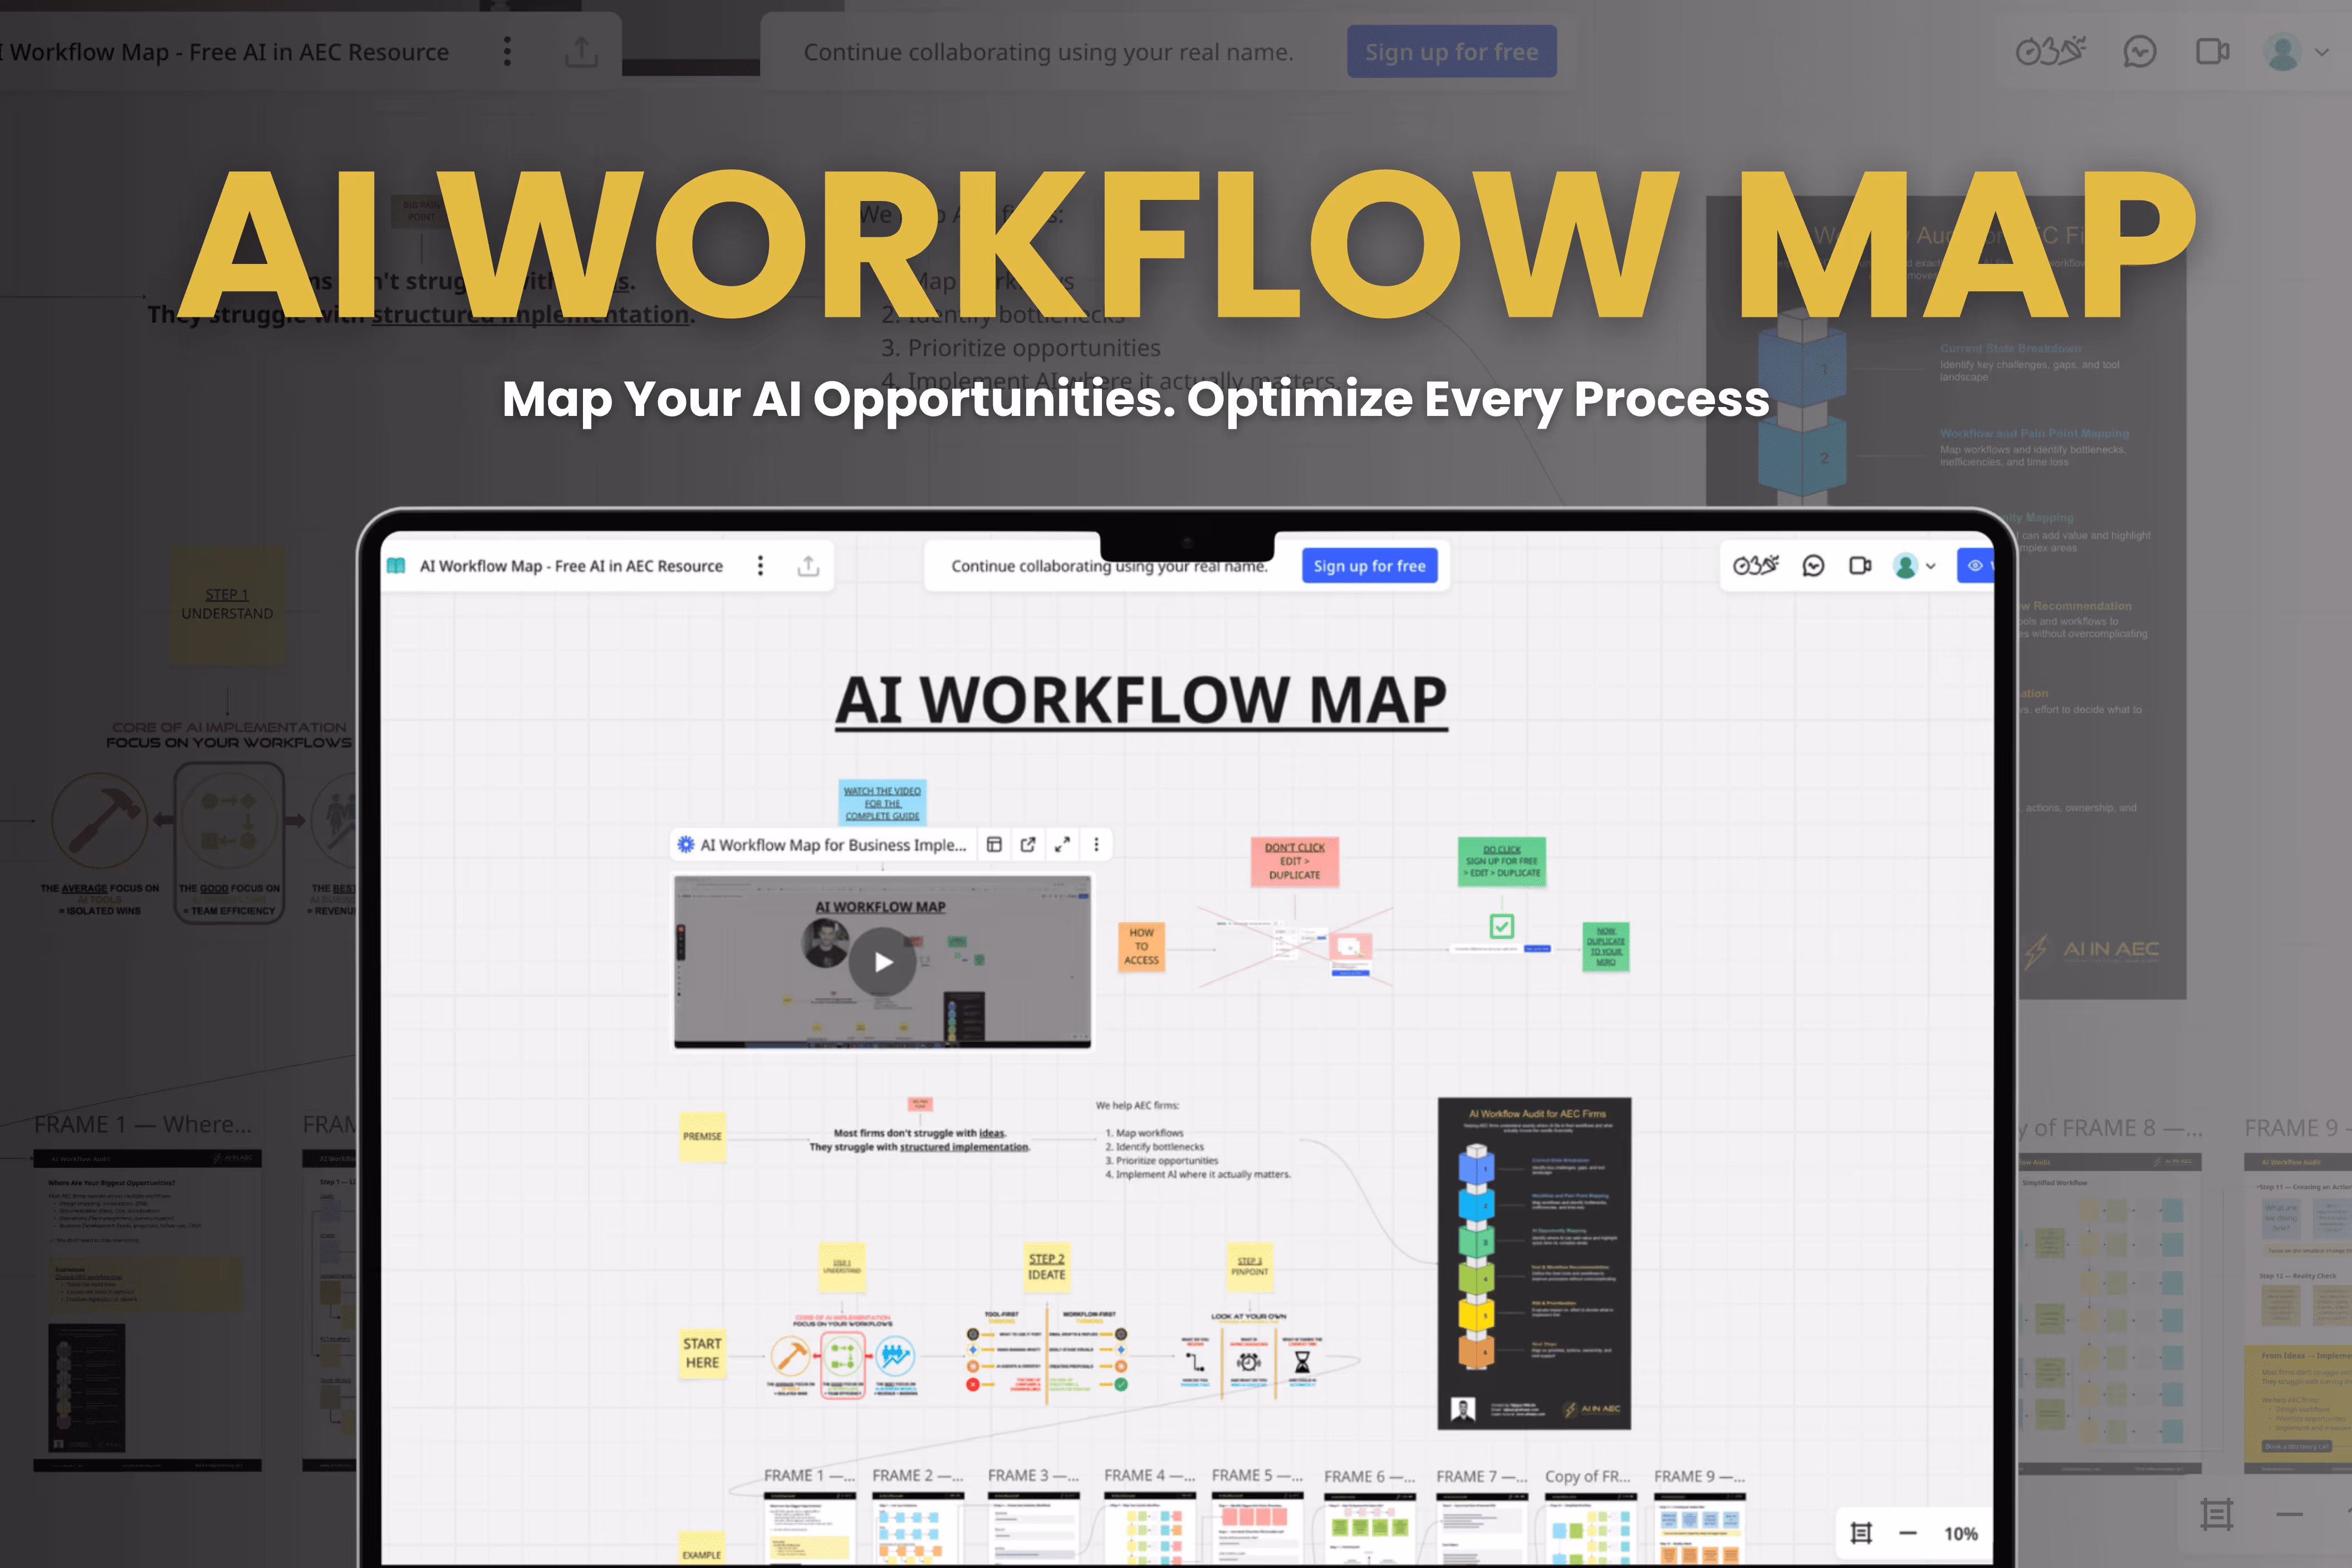Select the Watch the Video sticky note
The image size is (2352, 1568).
[882, 803]
